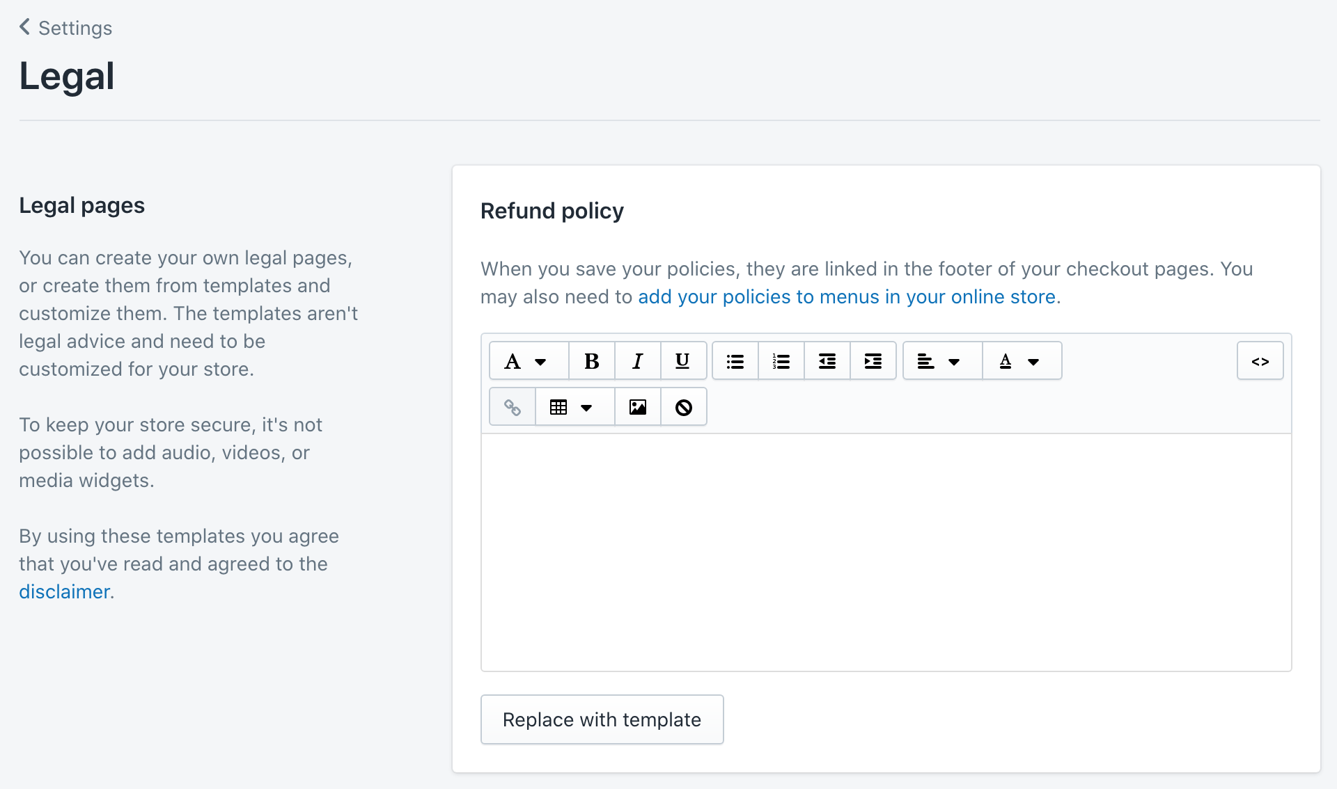1337x789 pixels.
Task: Indent the selected text
Action: tap(873, 361)
